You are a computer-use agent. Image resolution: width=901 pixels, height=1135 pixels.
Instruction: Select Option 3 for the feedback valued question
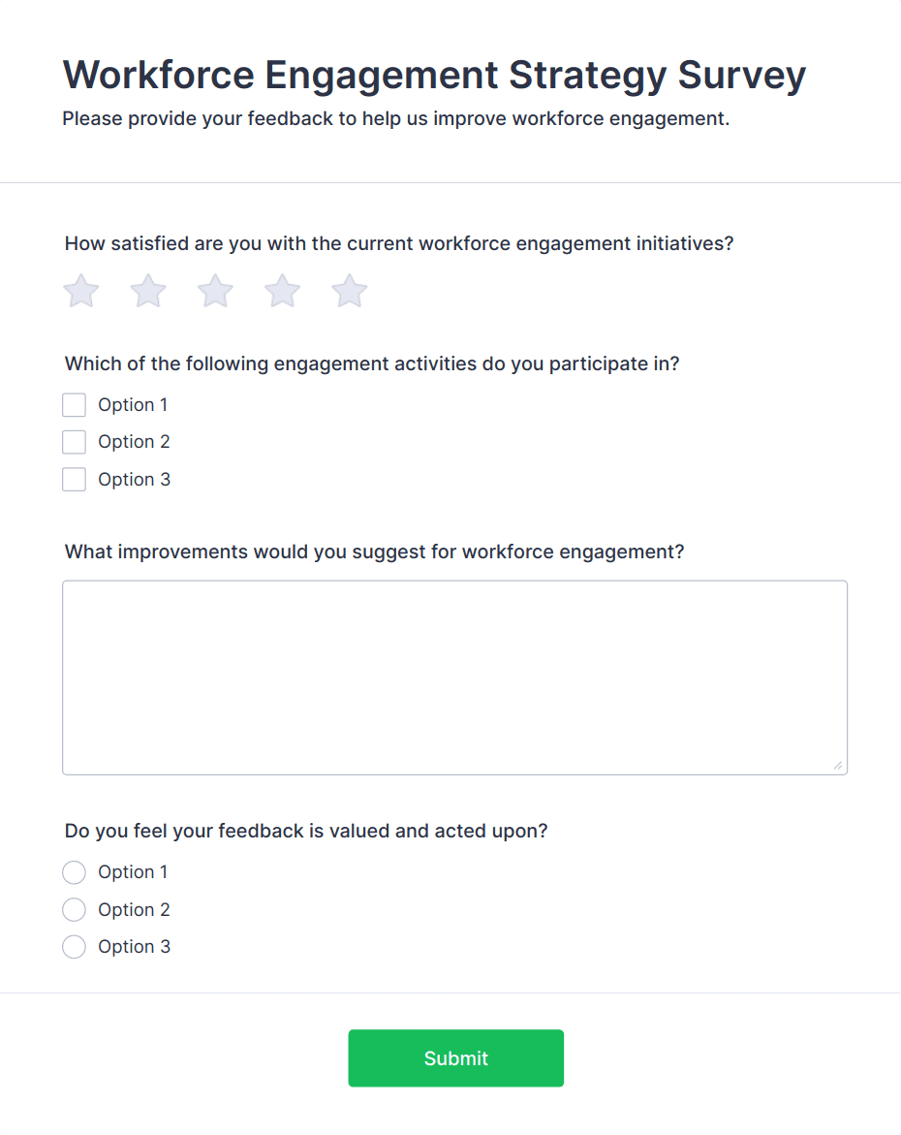coord(74,947)
